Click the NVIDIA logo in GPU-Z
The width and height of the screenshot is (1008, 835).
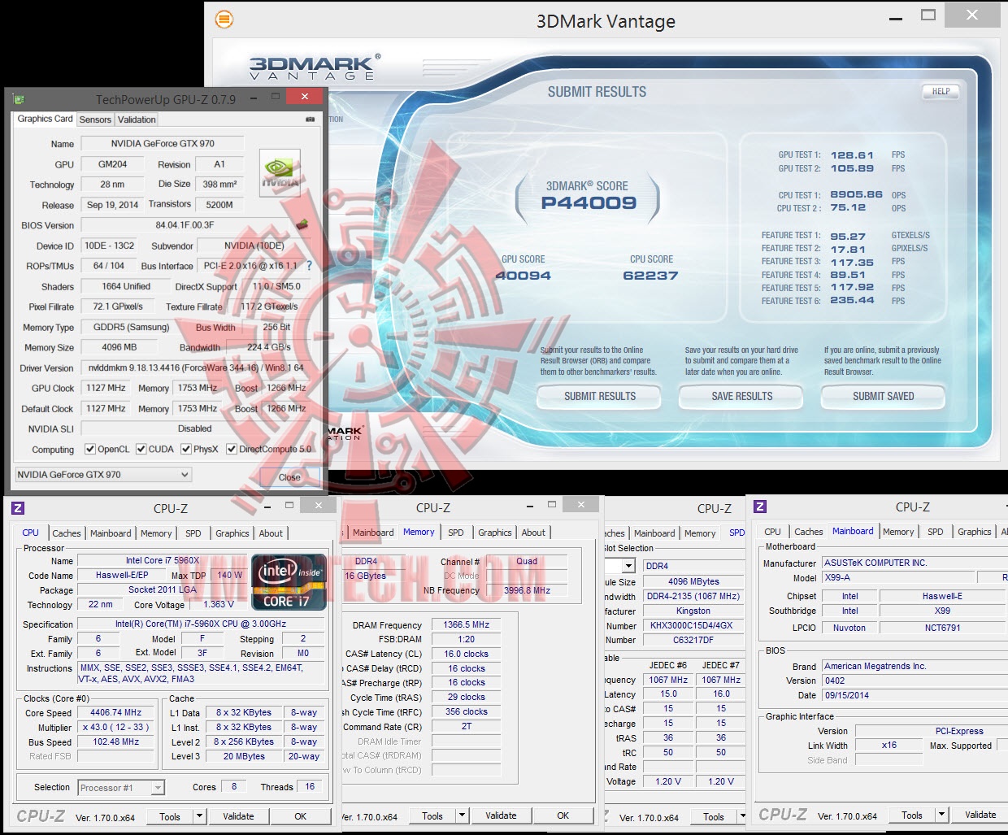280,173
